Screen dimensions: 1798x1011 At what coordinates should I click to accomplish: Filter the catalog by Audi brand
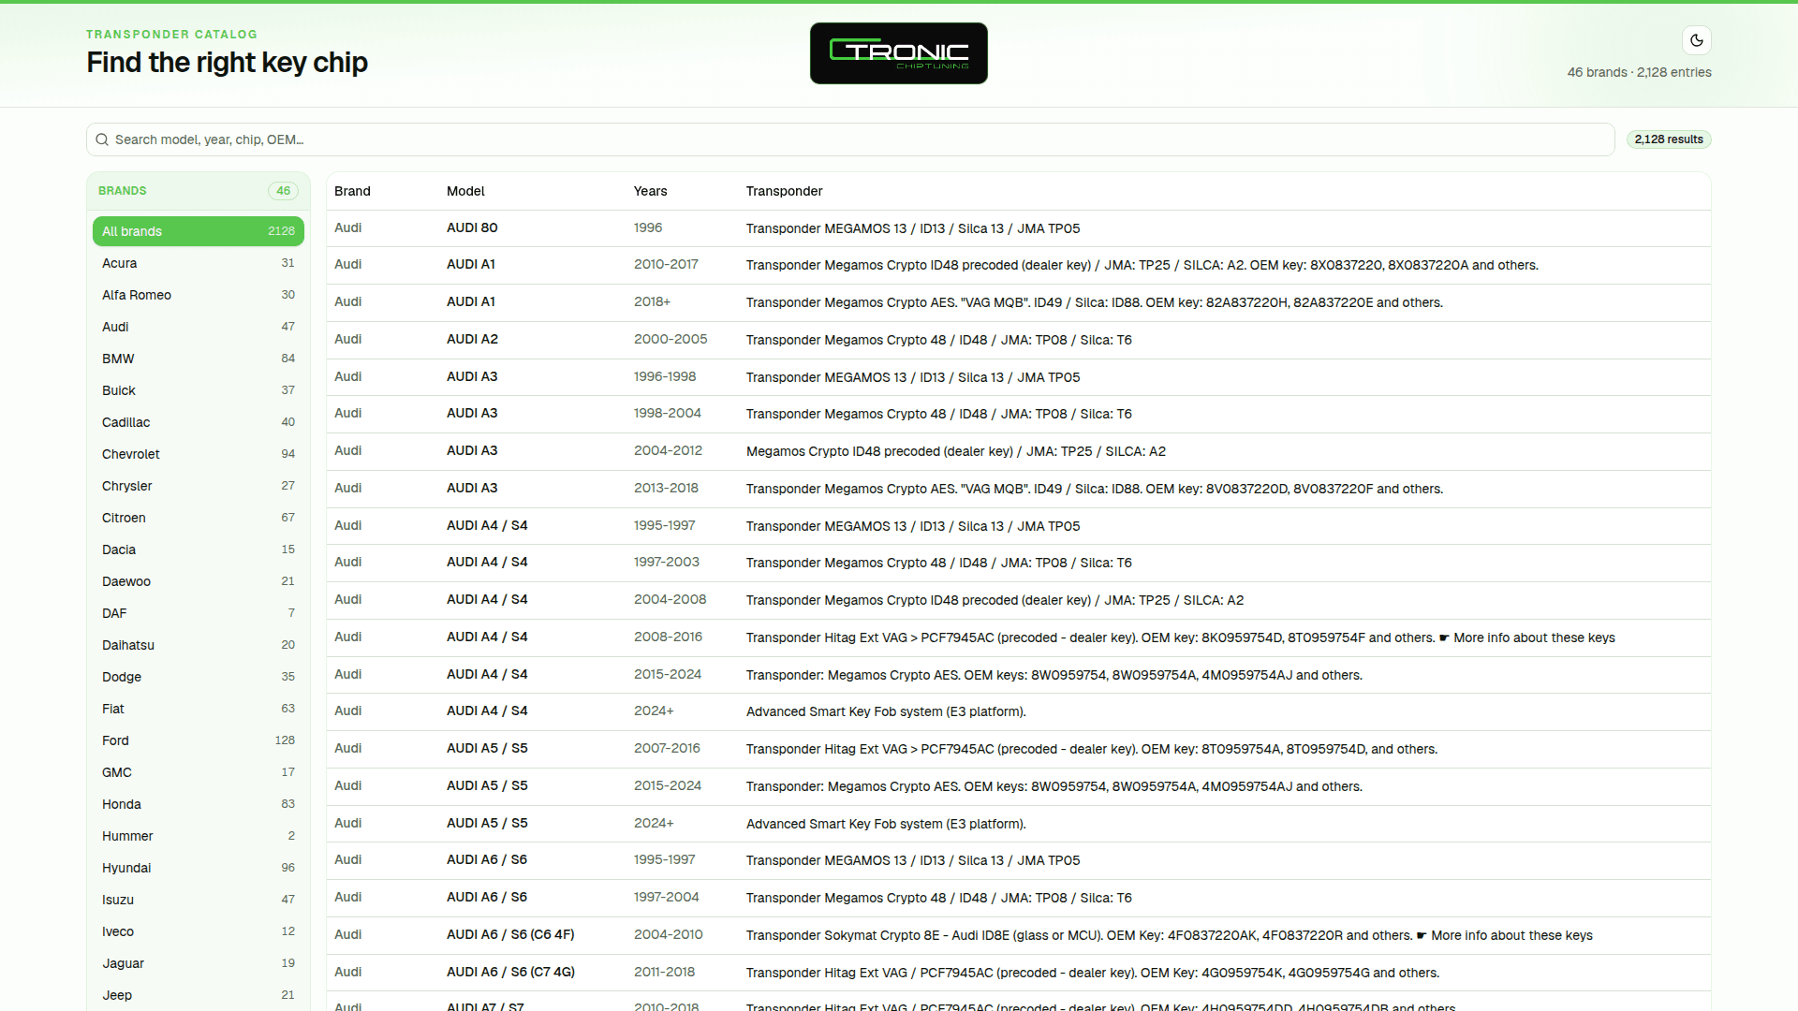coord(199,327)
